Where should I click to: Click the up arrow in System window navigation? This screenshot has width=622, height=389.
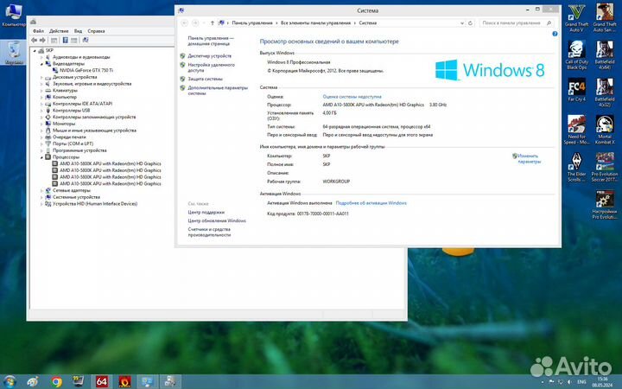(x=213, y=23)
